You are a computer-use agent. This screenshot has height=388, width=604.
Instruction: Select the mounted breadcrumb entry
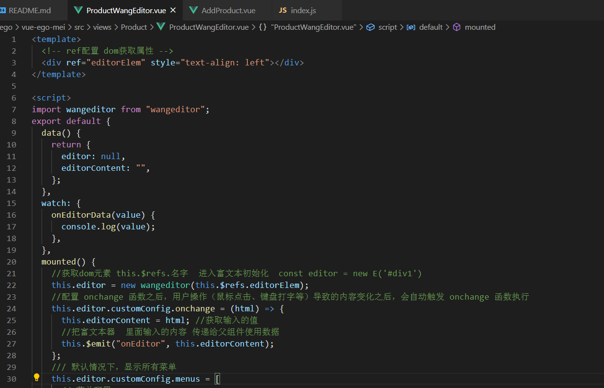click(x=480, y=27)
